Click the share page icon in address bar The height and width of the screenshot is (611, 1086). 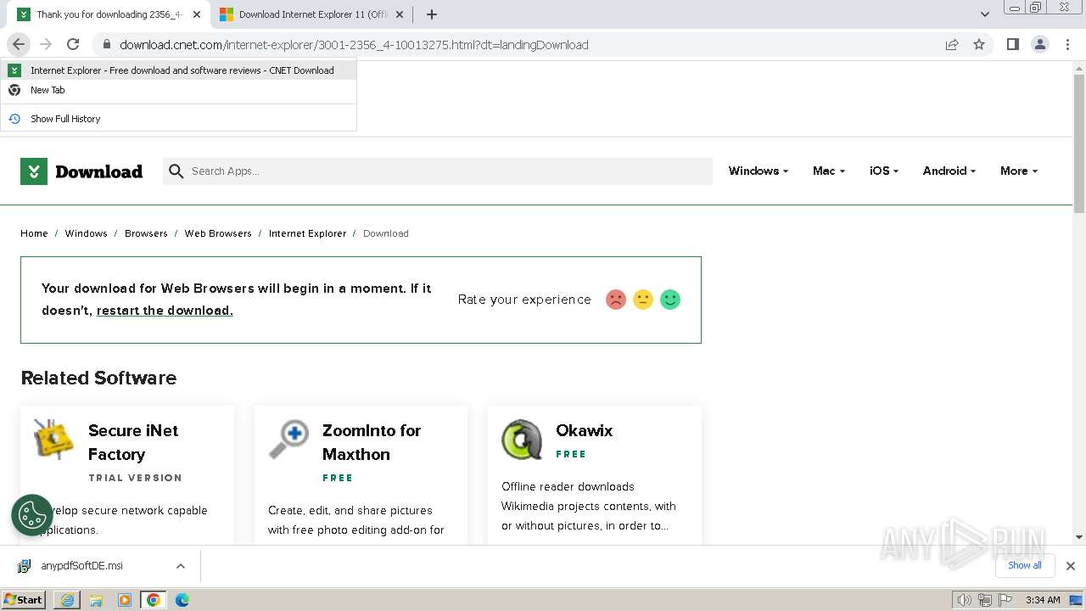952,44
